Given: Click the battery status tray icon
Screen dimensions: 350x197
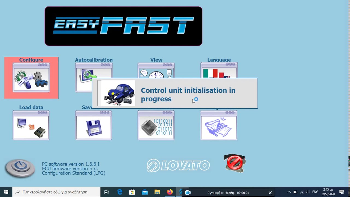Looking at the screenshot, I should [x=295, y=192].
